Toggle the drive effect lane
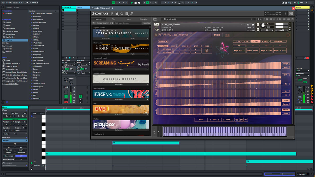The image size is (315, 177). (286, 100)
